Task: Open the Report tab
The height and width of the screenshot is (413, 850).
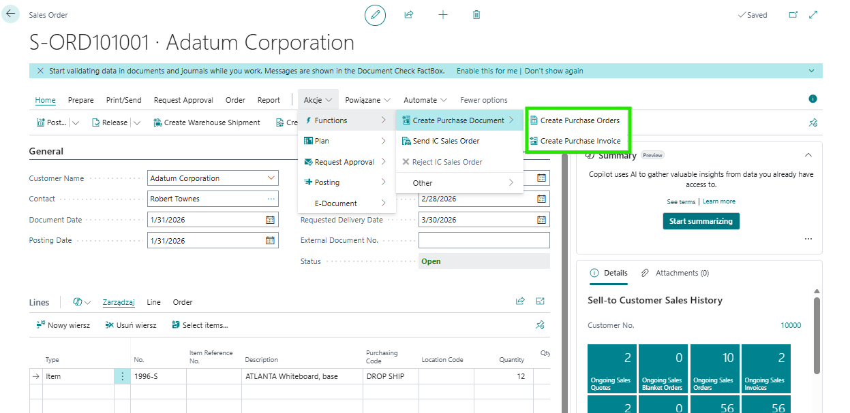Action: point(269,100)
